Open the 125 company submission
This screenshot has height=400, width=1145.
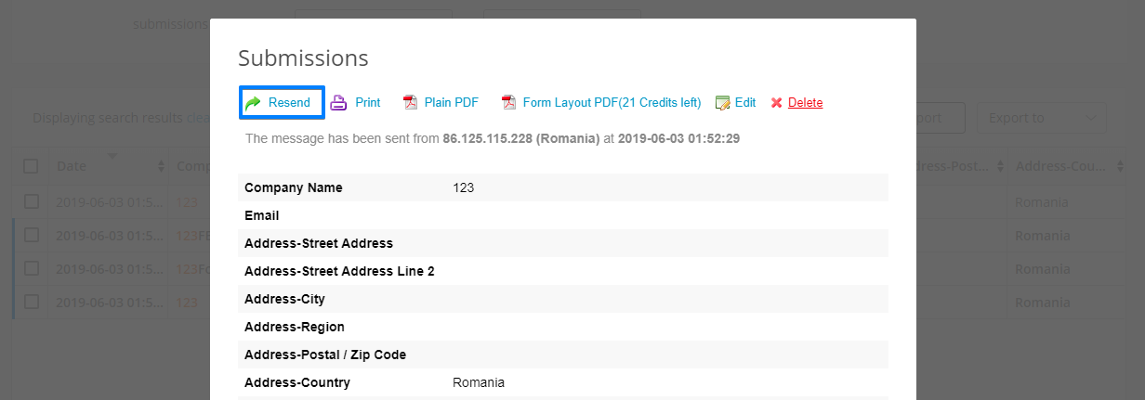click(187, 201)
